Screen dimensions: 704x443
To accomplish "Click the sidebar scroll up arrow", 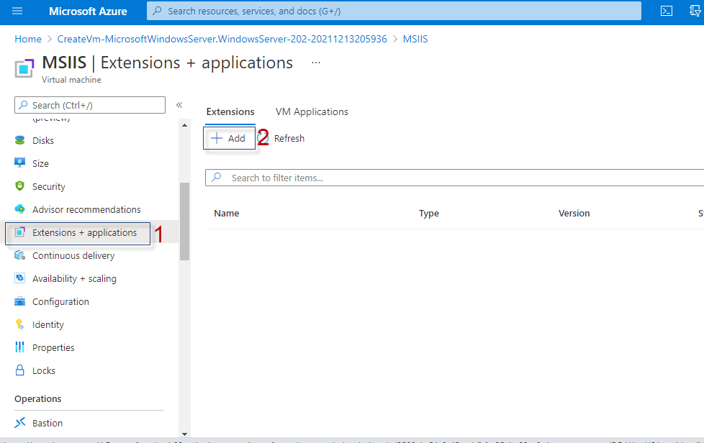I will [184, 125].
